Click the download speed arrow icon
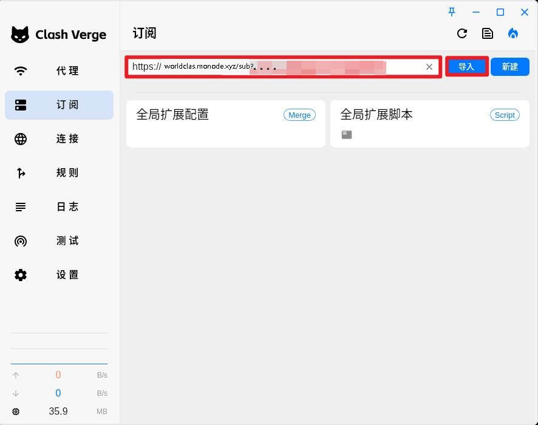Viewport: 538px width, 425px height. pyautogui.click(x=16, y=393)
